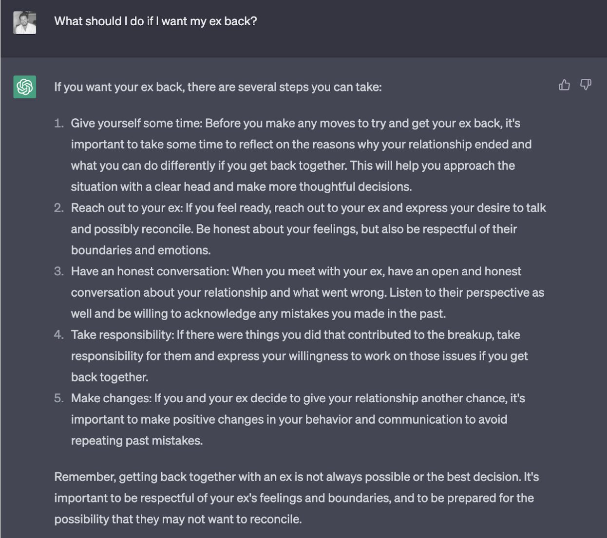Select the 'Reach out to your ex' step heading

coord(127,208)
